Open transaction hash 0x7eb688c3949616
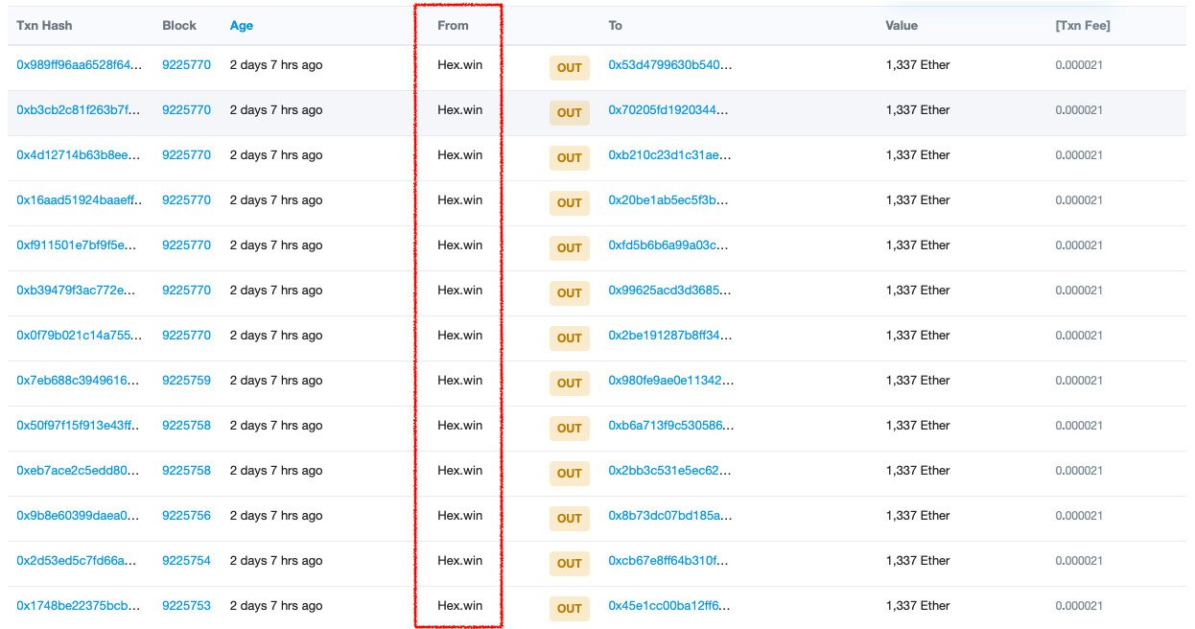 click(80, 381)
